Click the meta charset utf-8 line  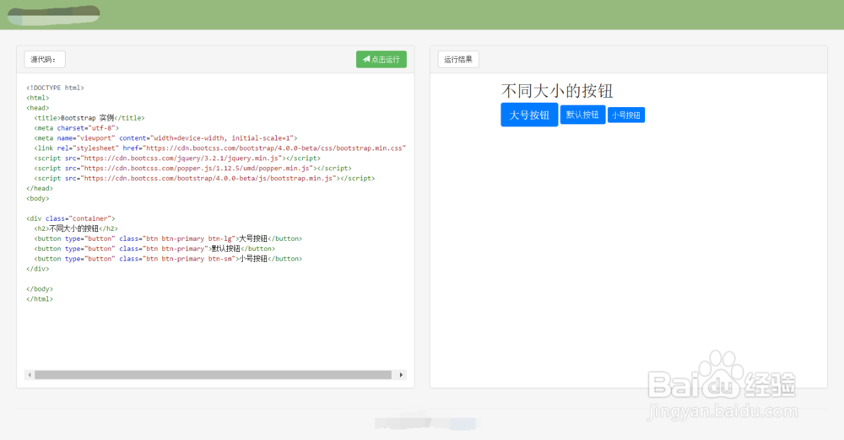click(x=77, y=128)
